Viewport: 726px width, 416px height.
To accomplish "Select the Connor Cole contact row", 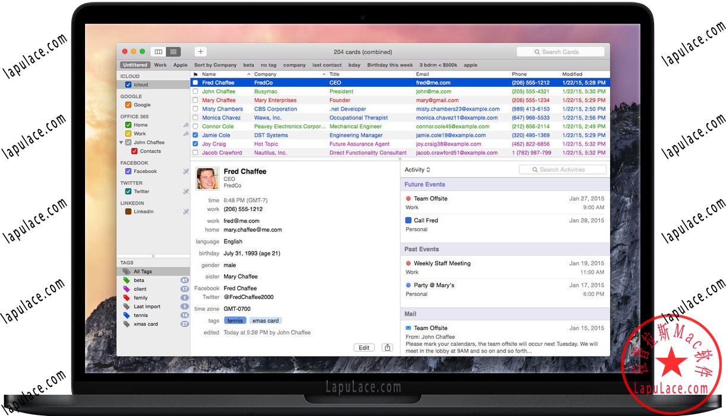I will point(400,127).
